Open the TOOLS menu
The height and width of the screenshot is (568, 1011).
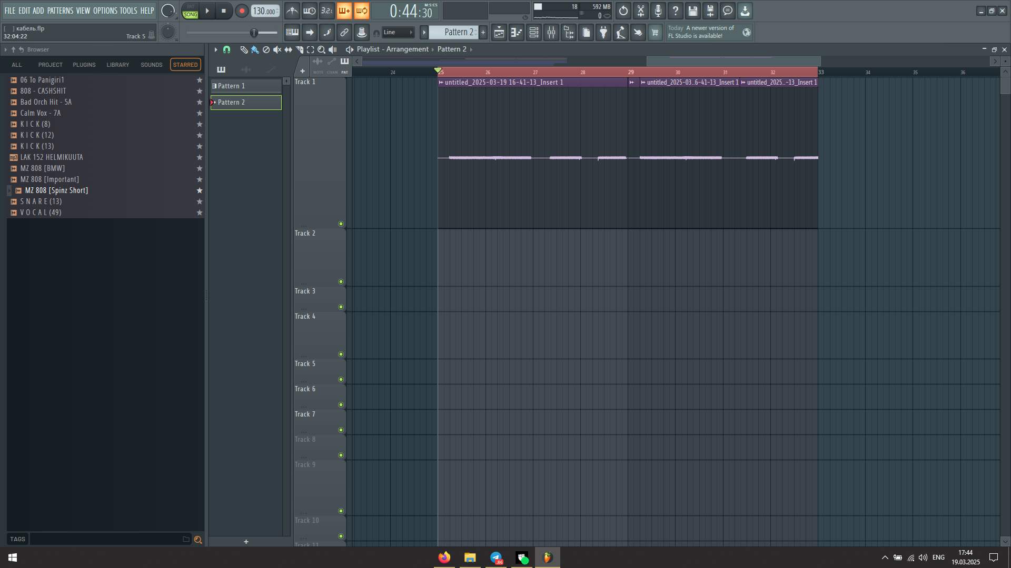[128, 11]
